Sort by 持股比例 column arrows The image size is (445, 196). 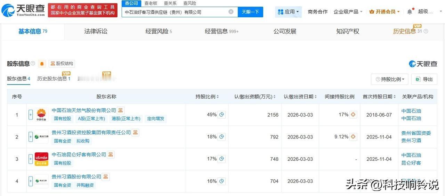pyautogui.click(x=218, y=97)
